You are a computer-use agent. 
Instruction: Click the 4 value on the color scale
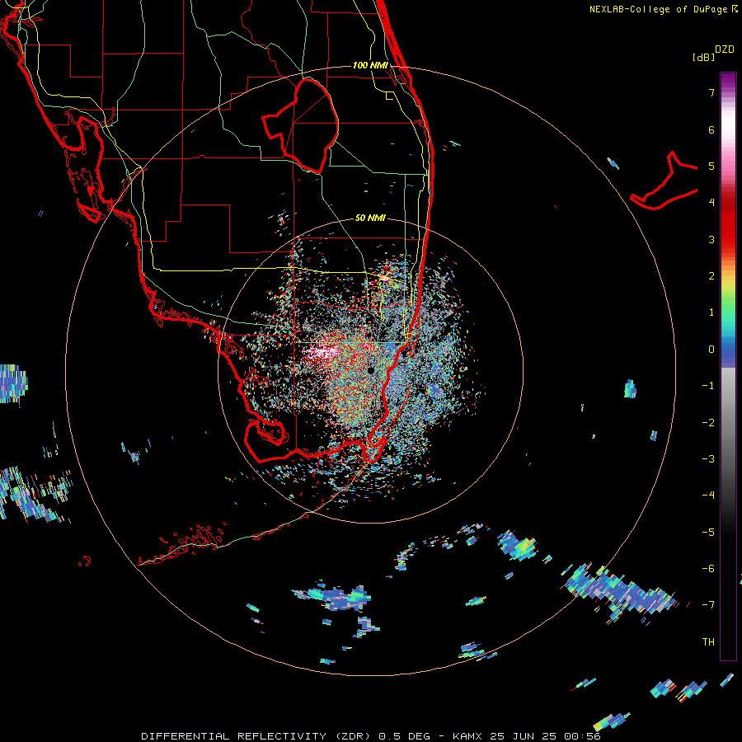(x=711, y=203)
